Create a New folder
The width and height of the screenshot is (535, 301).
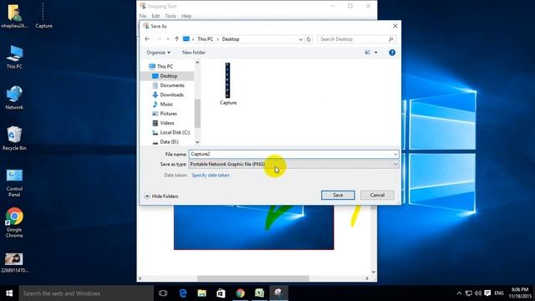coord(193,53)
